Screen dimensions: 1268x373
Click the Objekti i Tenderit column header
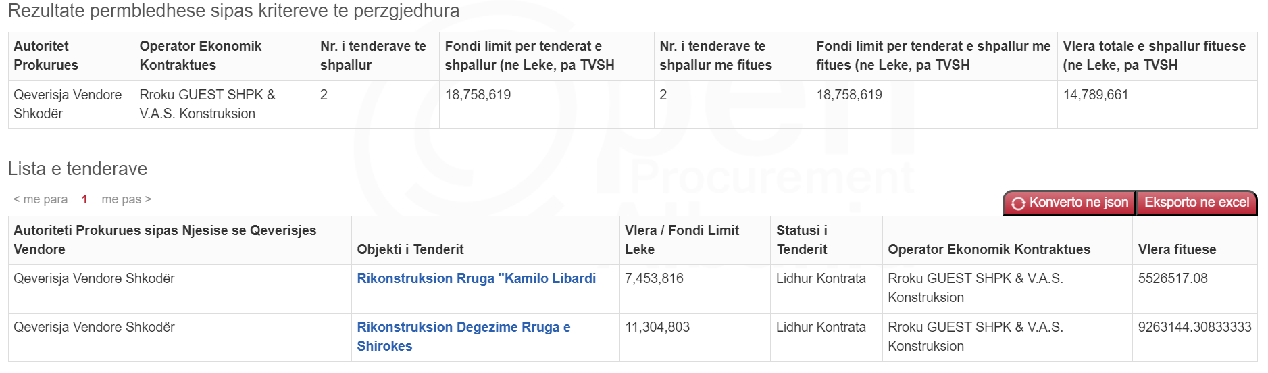410,249
